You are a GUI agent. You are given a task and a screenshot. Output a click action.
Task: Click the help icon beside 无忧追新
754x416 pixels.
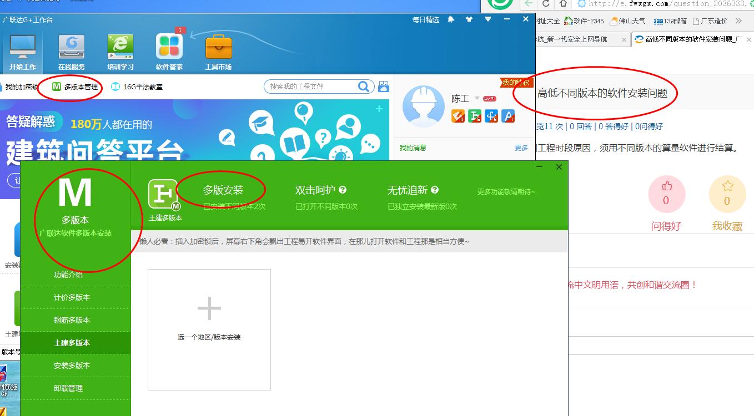click(435, 190)
